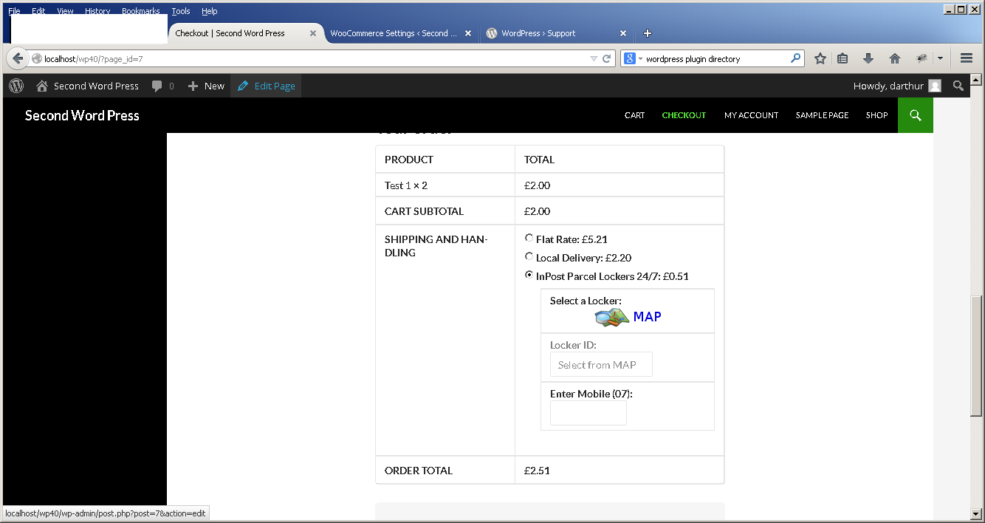Open the Bookmarks menu
The image size is (985, 523).
(141, 11)
